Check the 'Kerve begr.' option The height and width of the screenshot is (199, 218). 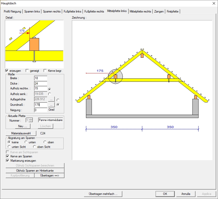(45, 71)
